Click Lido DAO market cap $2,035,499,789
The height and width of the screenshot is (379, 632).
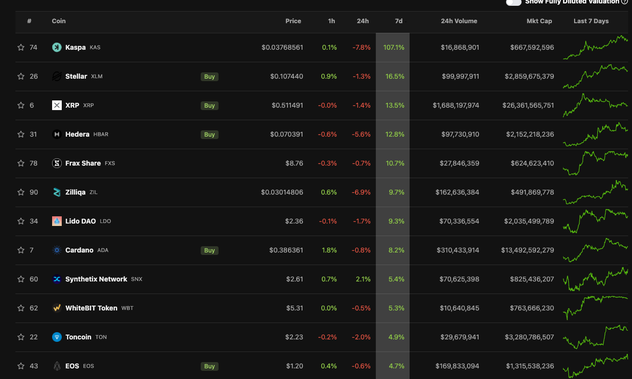(530, 221)
